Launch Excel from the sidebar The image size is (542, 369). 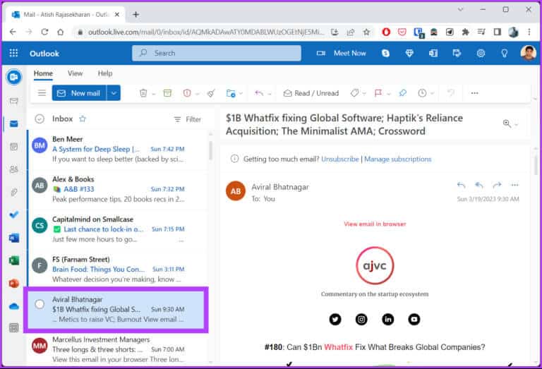[14, 260]
